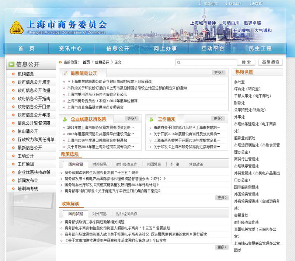Open 商务部解读居民生活服务业发展“十三五”规划
The height and width of the screenshot is (261, 295).
pyautogui.click(x=102, y=173)
